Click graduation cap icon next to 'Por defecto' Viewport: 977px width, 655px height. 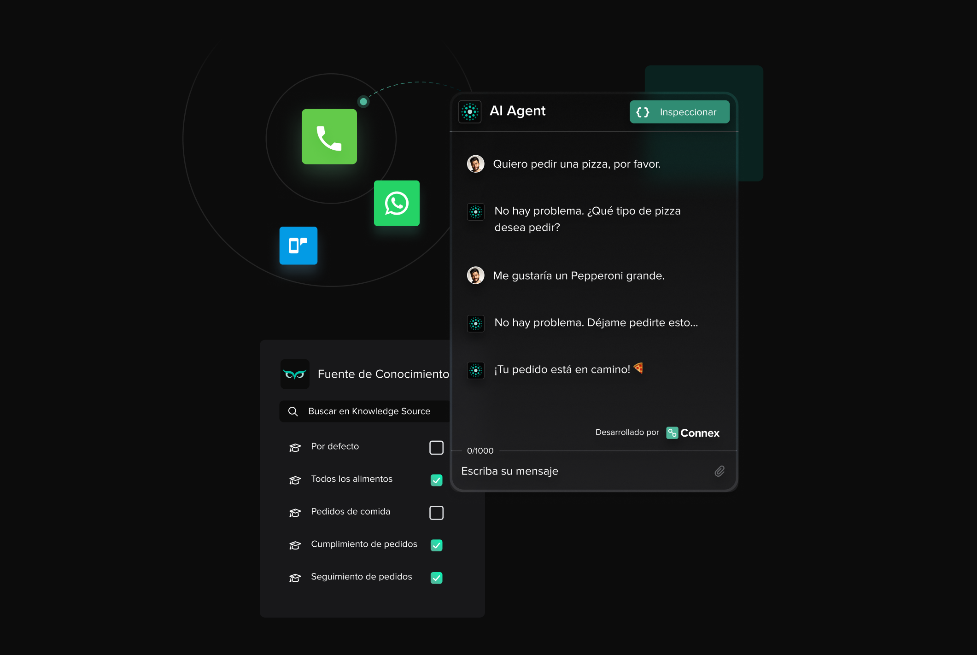tap(295, 447)
